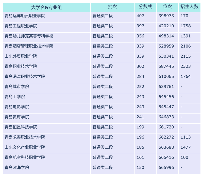Click enrollment number 1113
203x177 pixels.
pos(186,137)
